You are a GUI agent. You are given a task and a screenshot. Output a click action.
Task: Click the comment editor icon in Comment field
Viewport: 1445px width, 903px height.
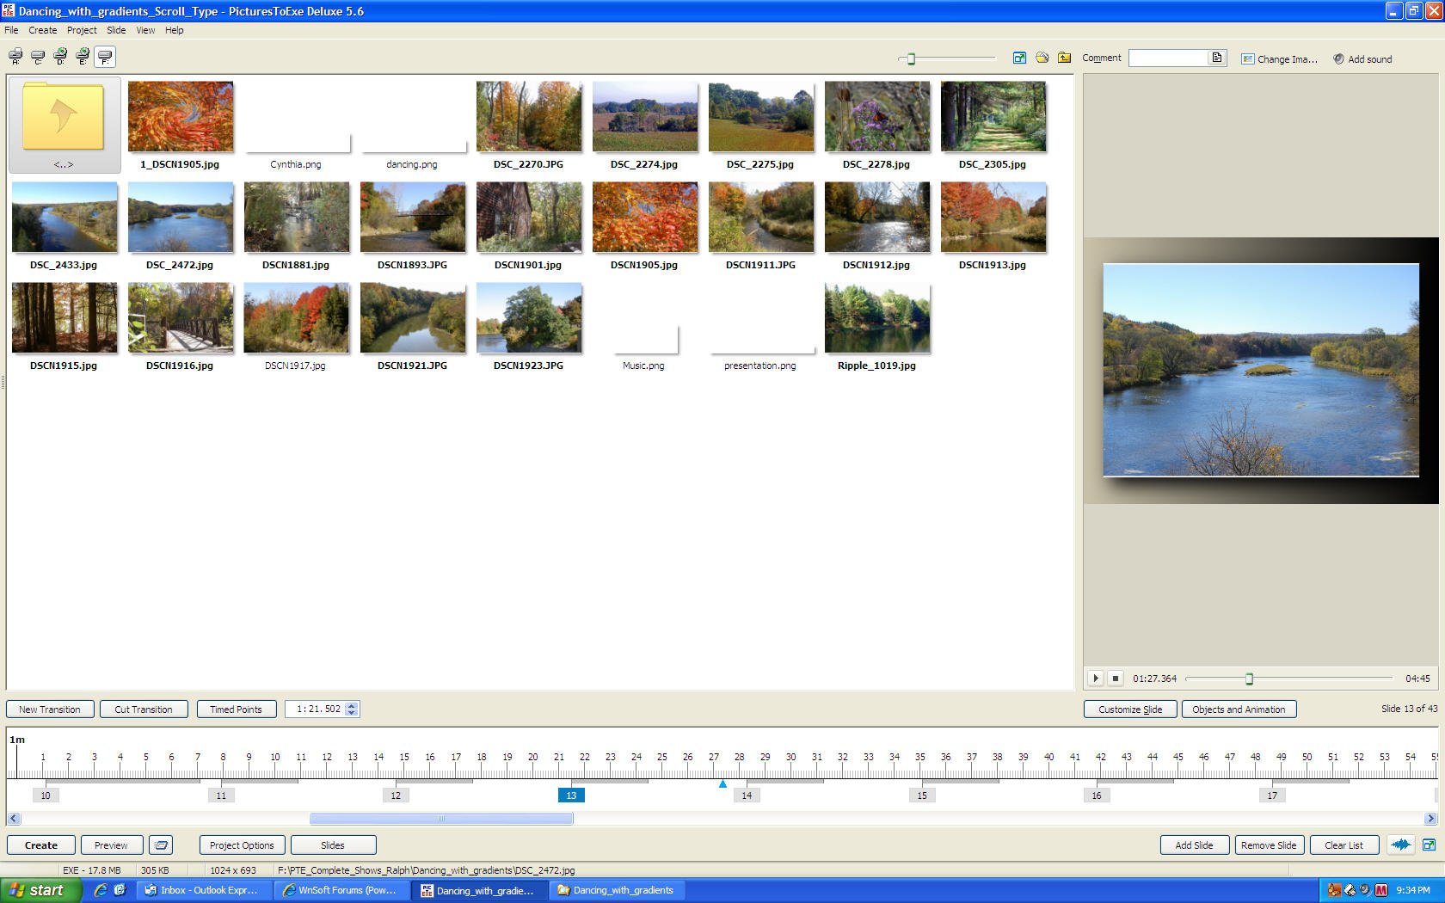point(1217,58)
